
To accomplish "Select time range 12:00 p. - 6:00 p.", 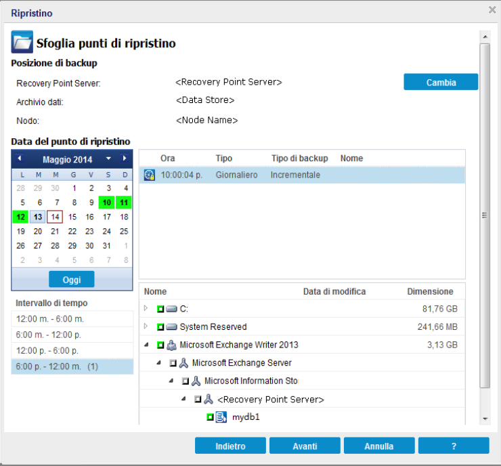I will [72, 351].
